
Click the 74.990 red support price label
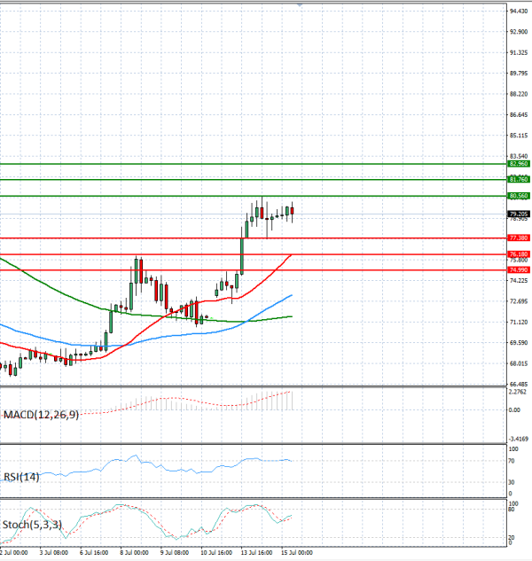point(519,270)
